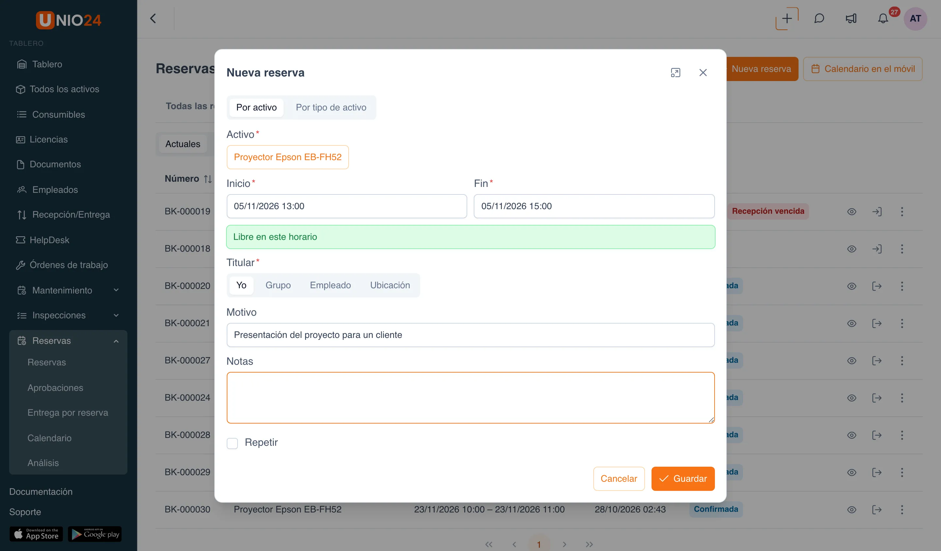The height and width of the screenshot is (551, 941).
Task: Open the chat messages icon
Action: [x=819, y=18]
